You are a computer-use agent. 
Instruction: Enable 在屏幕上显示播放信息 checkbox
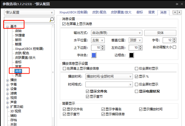tap(64, 68)
